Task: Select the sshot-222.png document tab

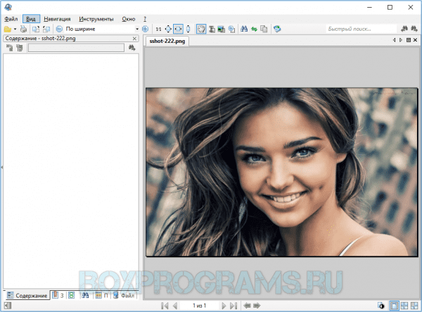Action: [167, 41]
